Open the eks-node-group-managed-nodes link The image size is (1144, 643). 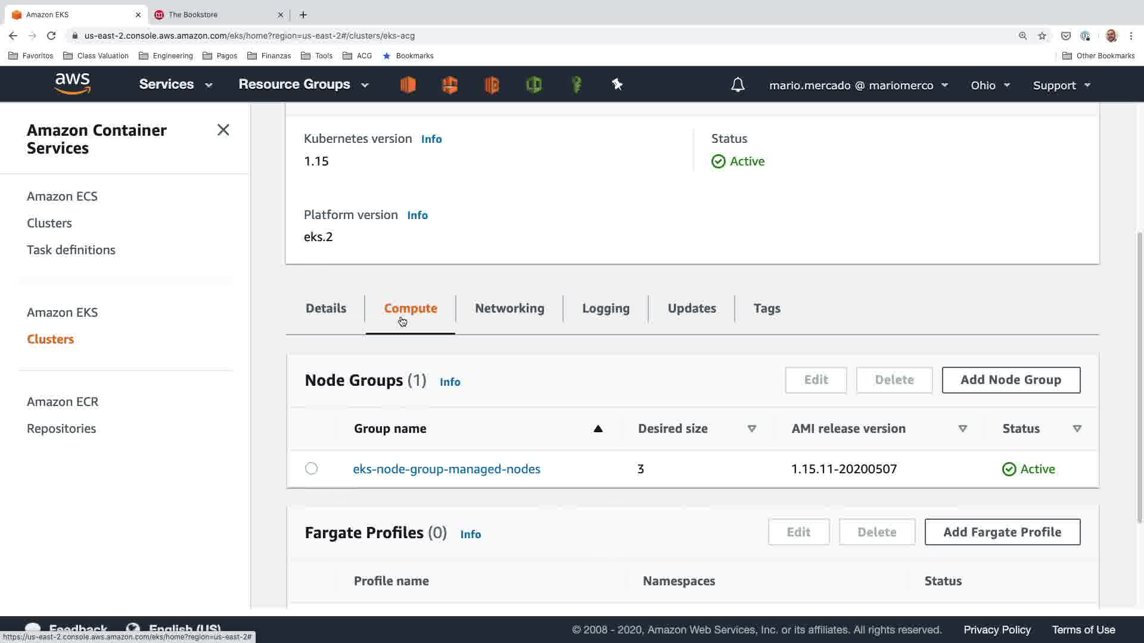pyautogui.click(x=446, y=469)
